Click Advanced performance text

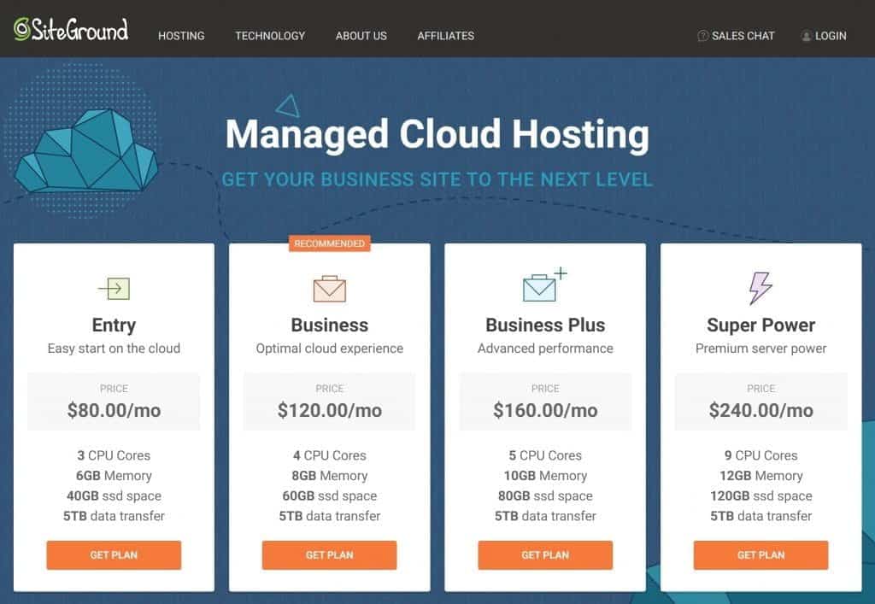pyautogui.click(x=545, y=349)
